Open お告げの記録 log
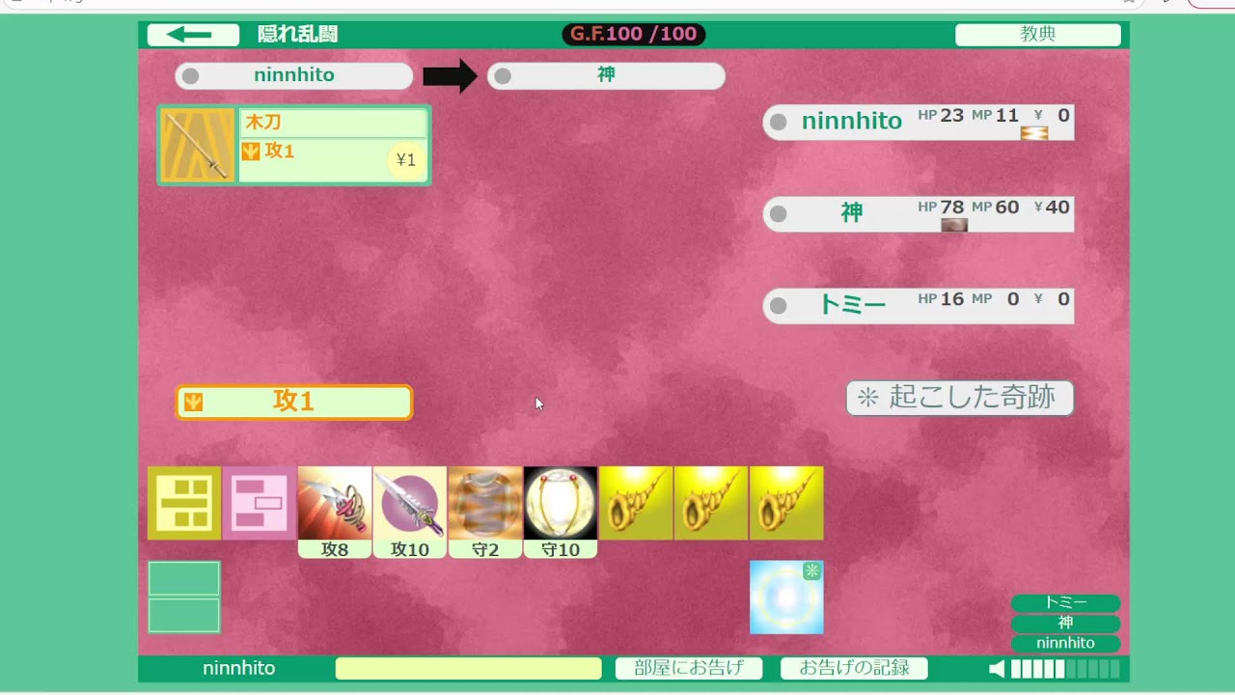 pos(854,668)
